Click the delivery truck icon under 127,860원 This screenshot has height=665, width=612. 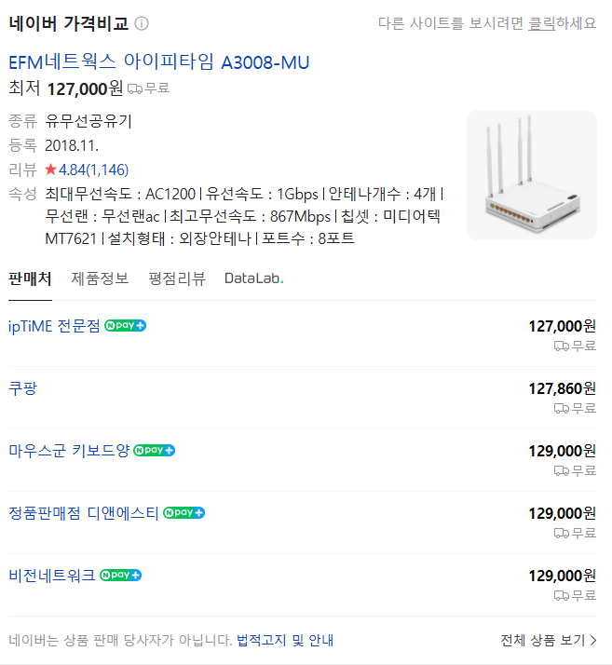click(561, 409)
